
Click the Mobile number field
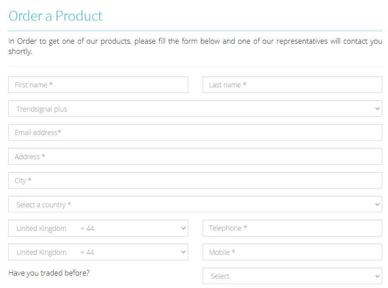[x=292, y=252]
